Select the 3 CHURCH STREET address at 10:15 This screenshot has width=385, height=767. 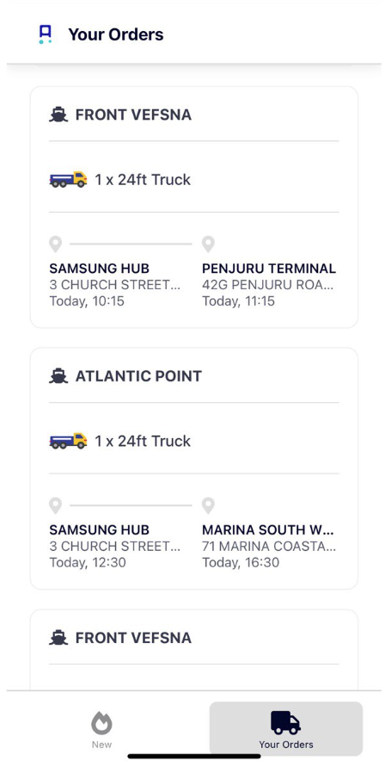[x=115, y=285]
